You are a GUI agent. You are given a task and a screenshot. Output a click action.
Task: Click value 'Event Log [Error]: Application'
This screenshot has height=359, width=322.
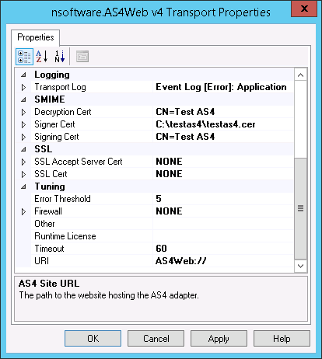(x=221, y=87)
